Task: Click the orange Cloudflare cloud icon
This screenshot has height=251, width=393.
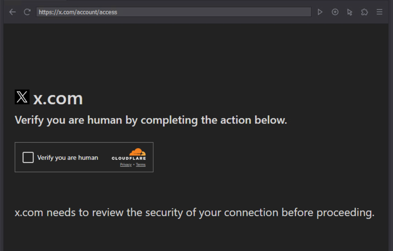Action: pos(137,152)
